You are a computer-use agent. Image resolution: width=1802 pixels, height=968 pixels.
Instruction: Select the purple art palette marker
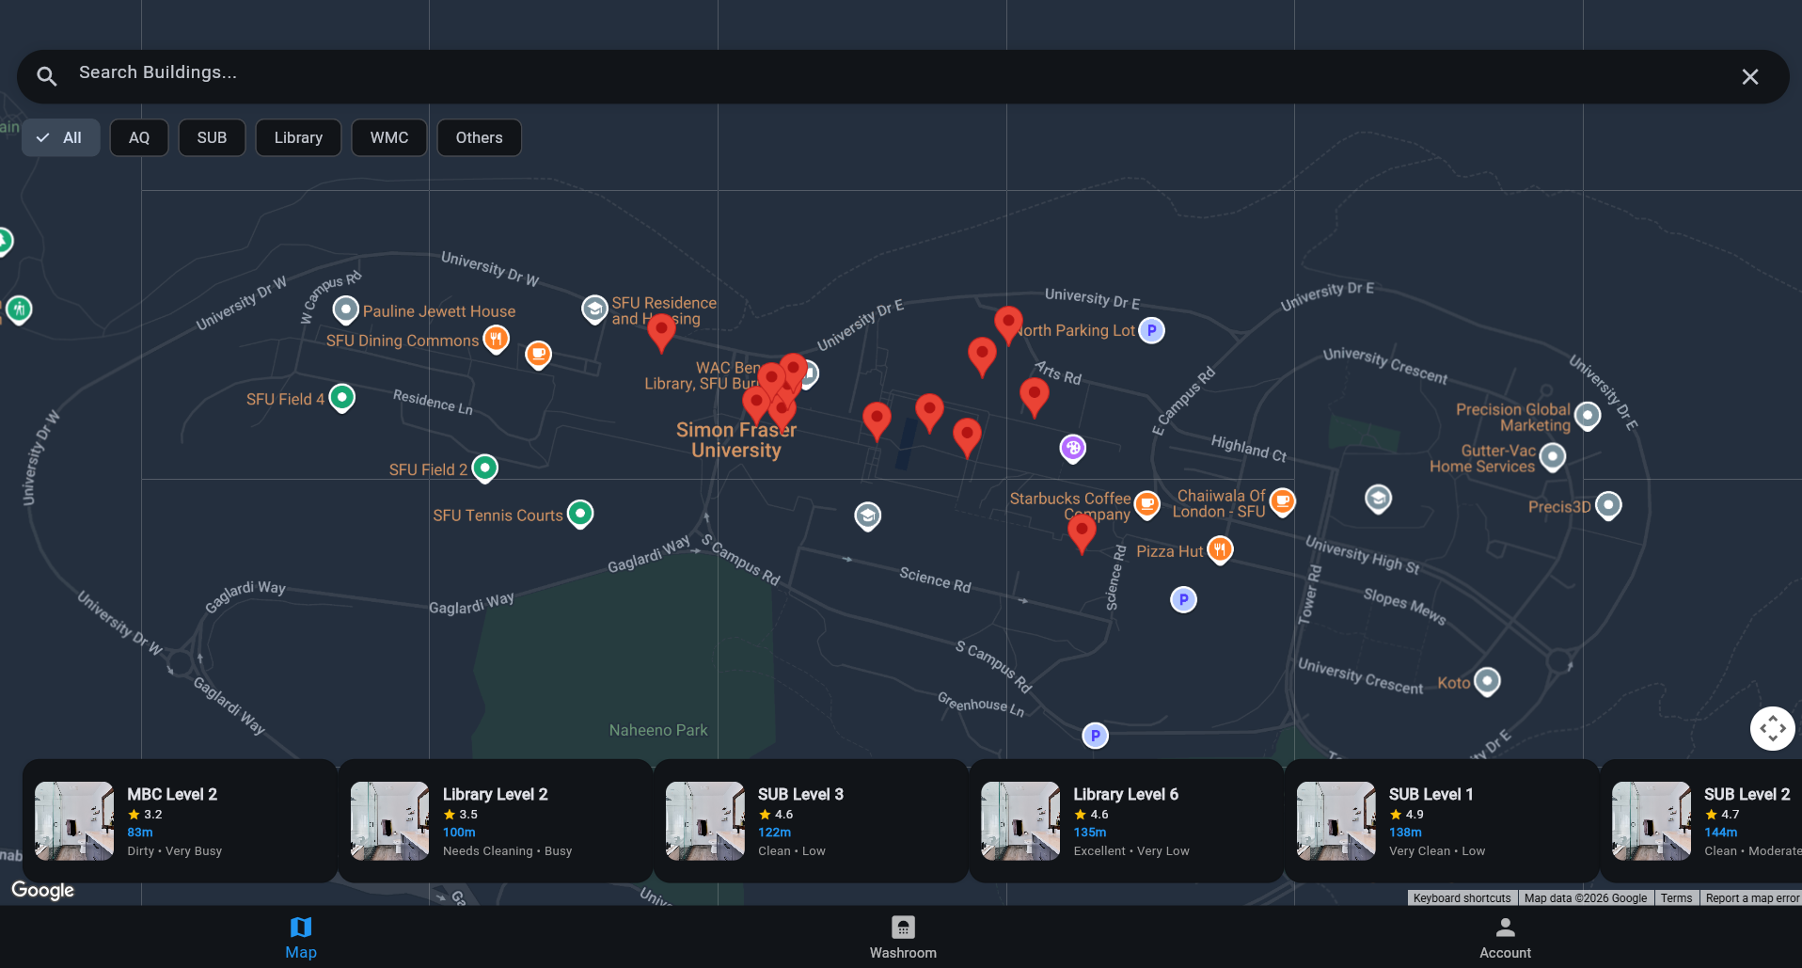[1073, 448]
